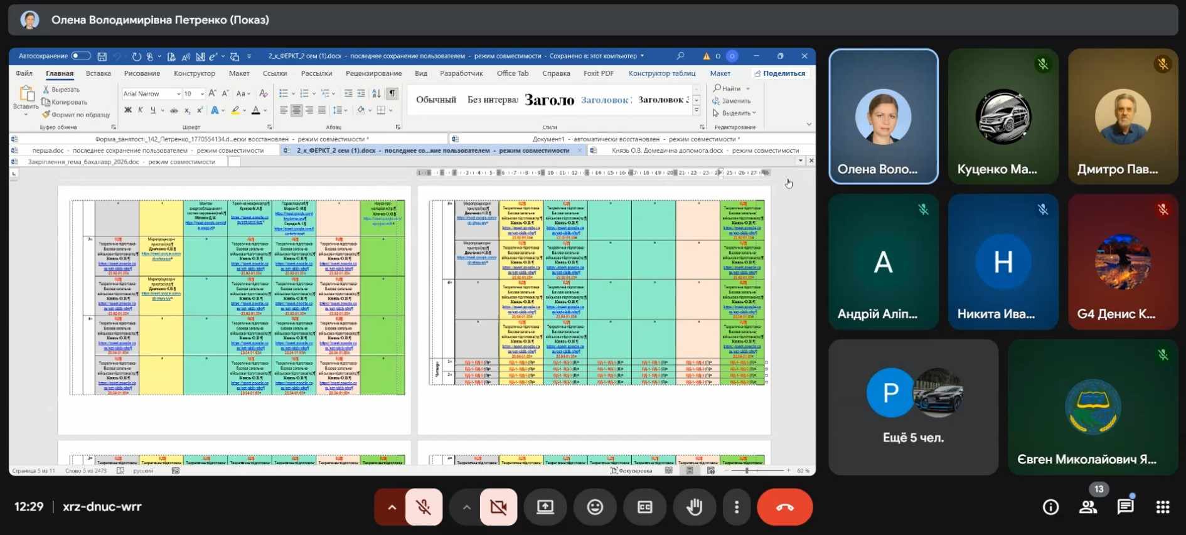
Task: Leave the call with red button
Action: tap(784, 507)
